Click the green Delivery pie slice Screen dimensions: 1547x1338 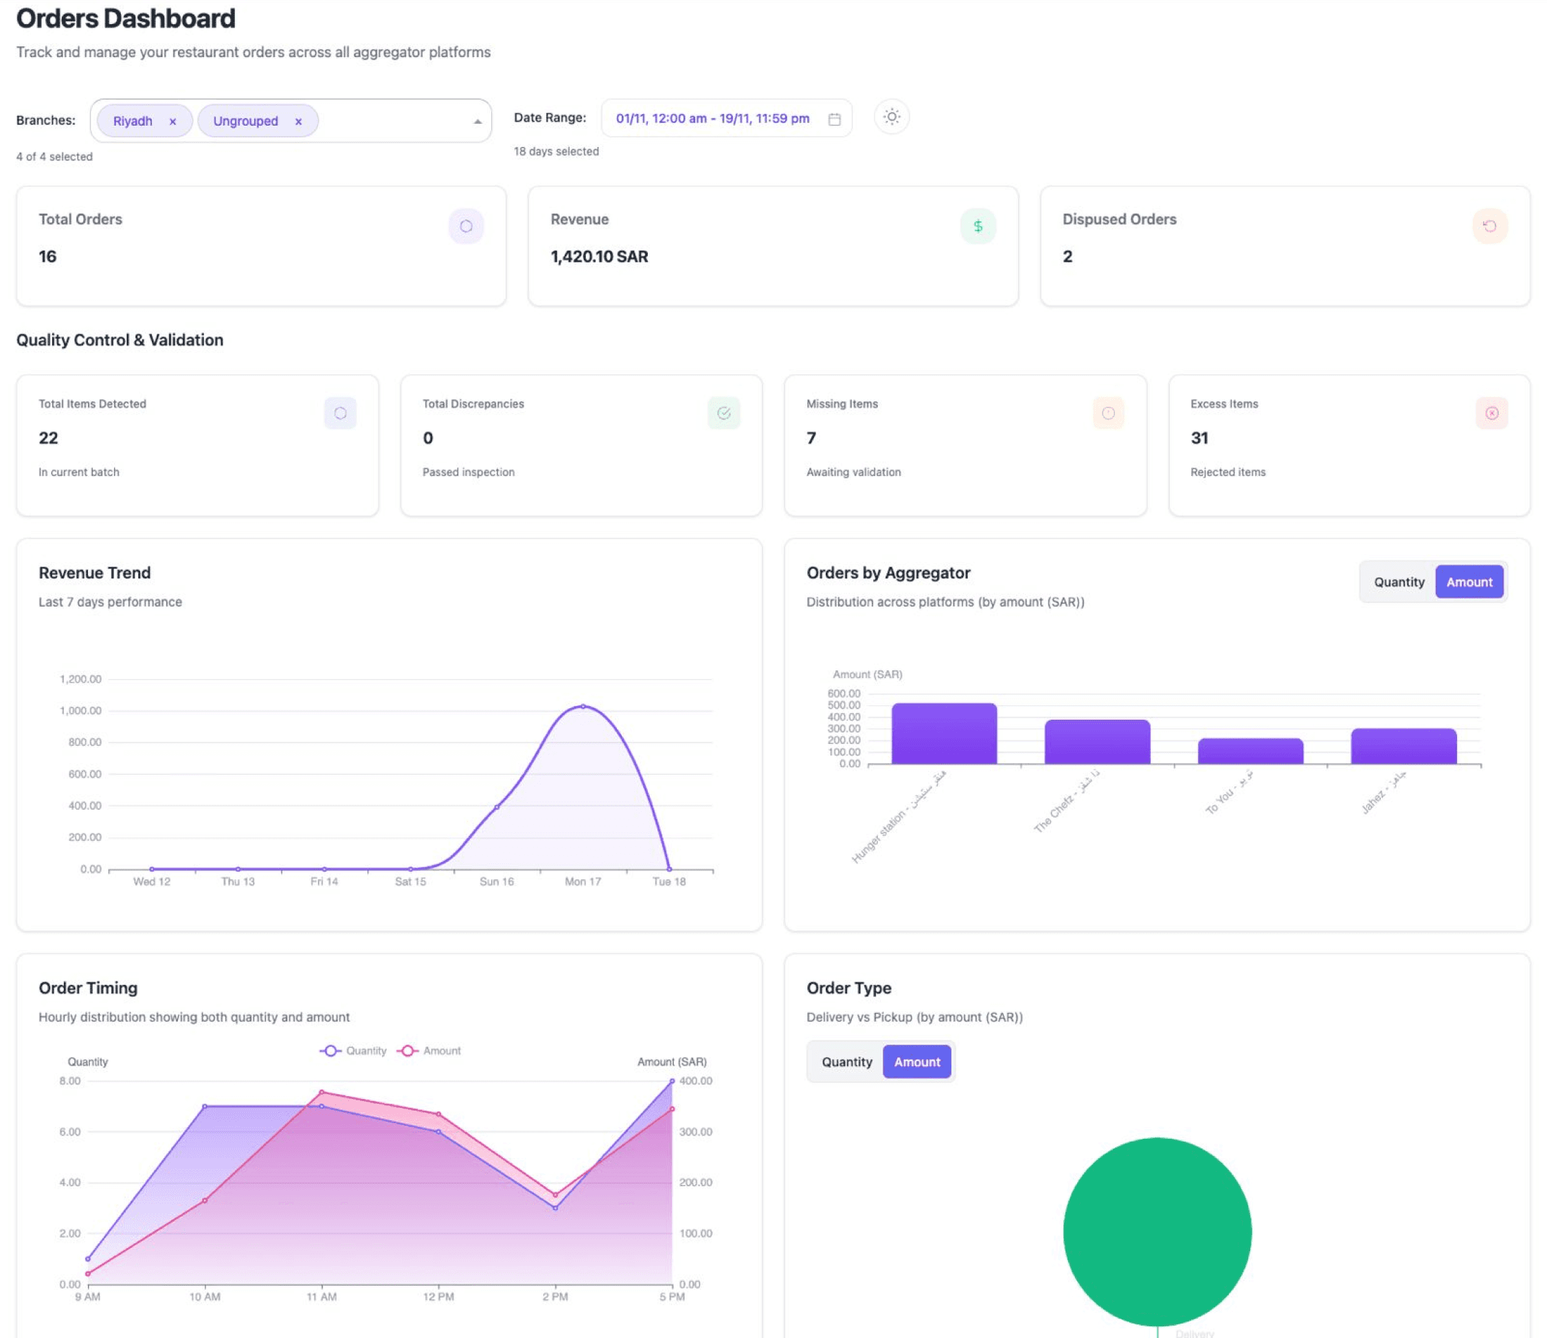(1157, 1232)
